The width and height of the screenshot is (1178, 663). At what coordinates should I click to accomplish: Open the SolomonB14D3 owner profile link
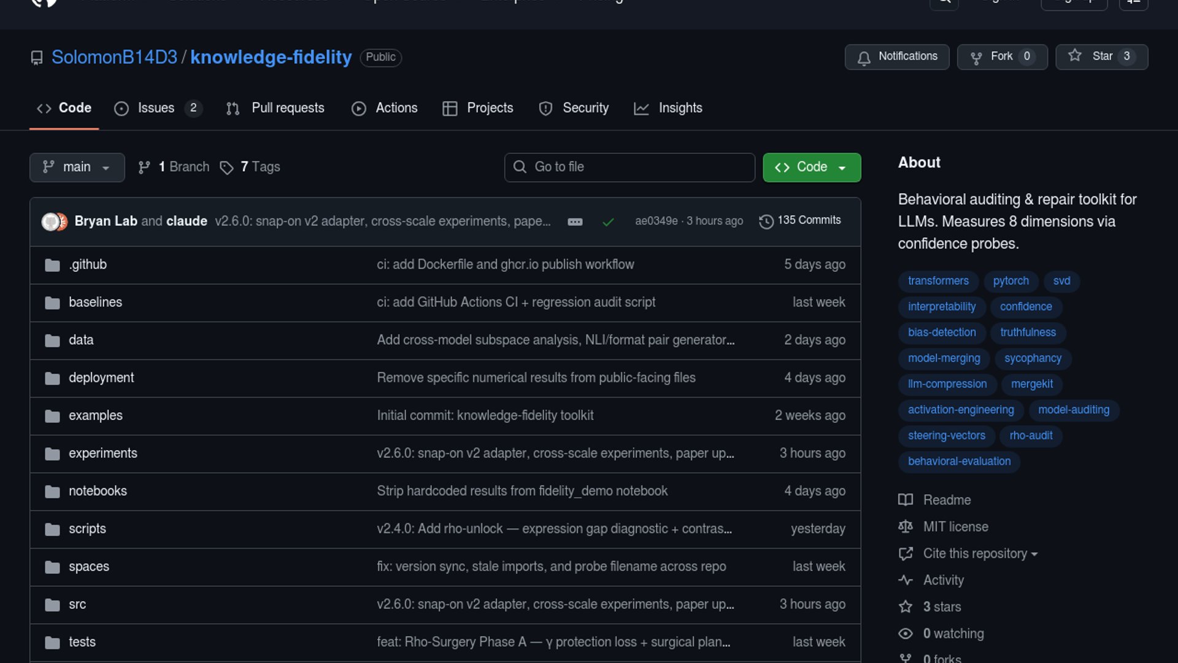click(114, 58)
